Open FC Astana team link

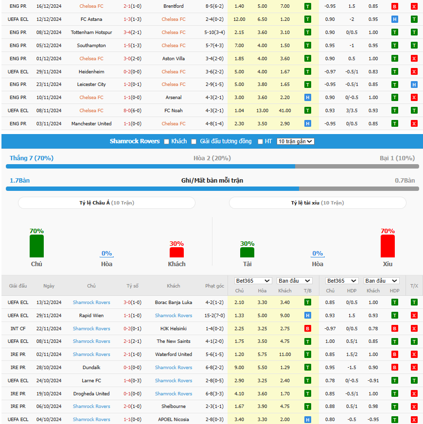[91, 19]
